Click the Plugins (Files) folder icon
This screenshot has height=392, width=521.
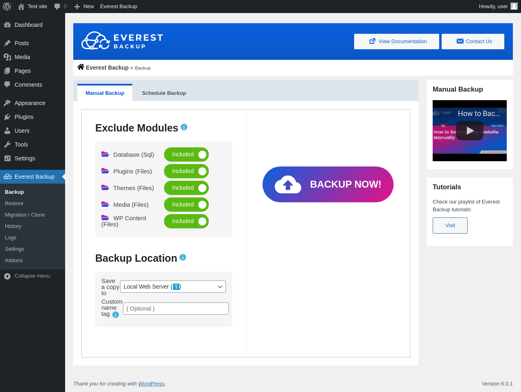click(x=105, y=171)
